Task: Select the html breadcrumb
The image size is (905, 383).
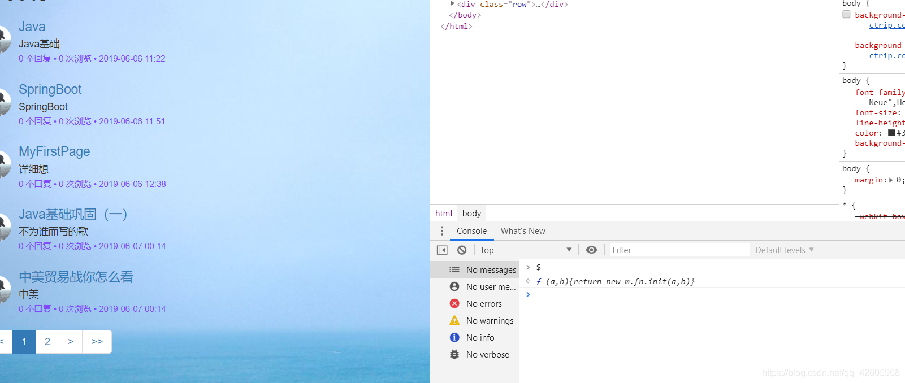Action: [444, 214]
